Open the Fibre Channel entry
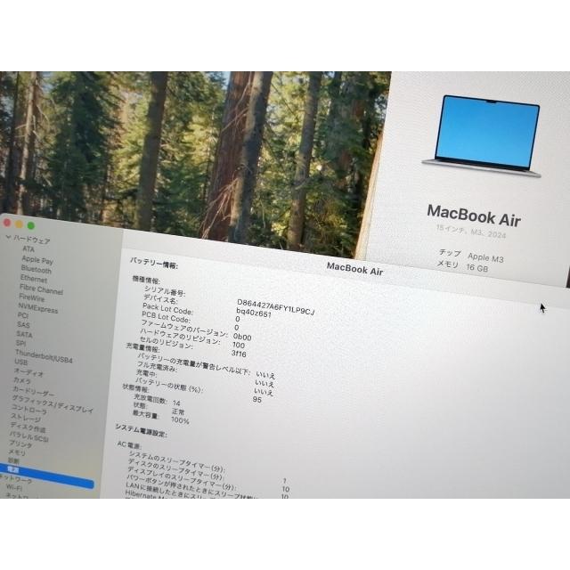 (41, 289)
